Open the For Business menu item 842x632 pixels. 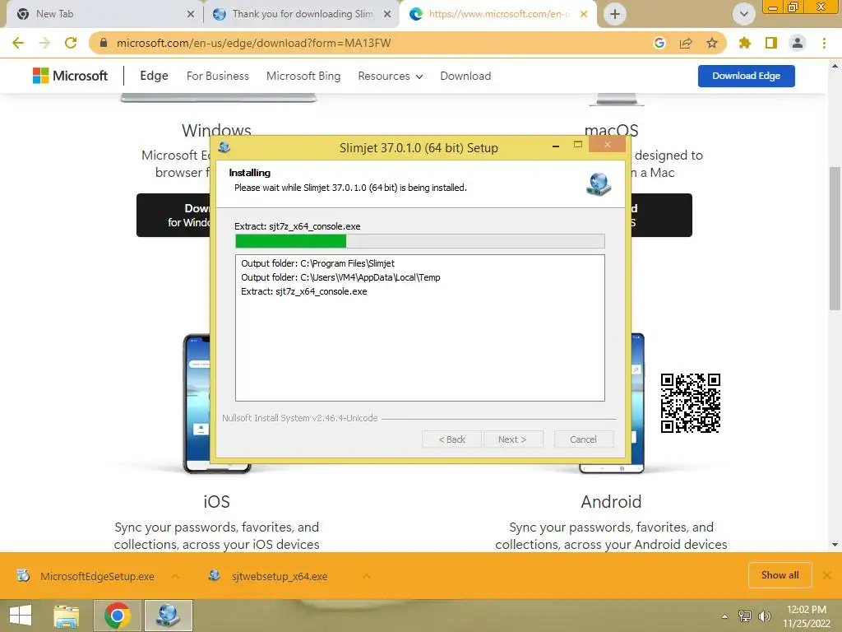pos(217,76)
